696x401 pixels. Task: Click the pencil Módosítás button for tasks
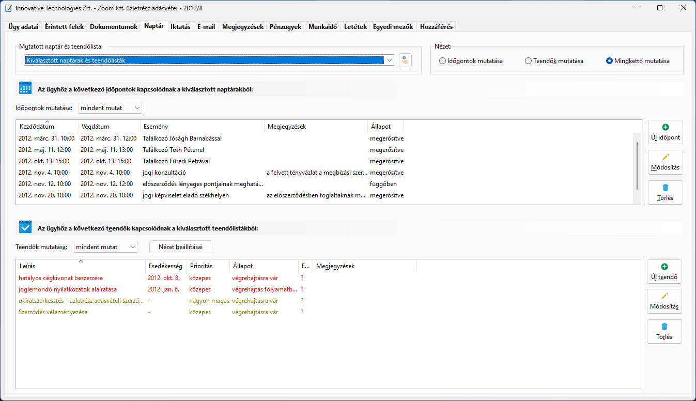[x=664, y=301]
